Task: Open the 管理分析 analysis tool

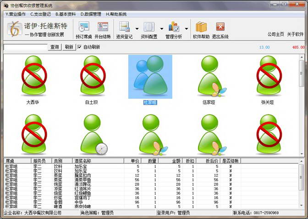Action: coord(174,30)
